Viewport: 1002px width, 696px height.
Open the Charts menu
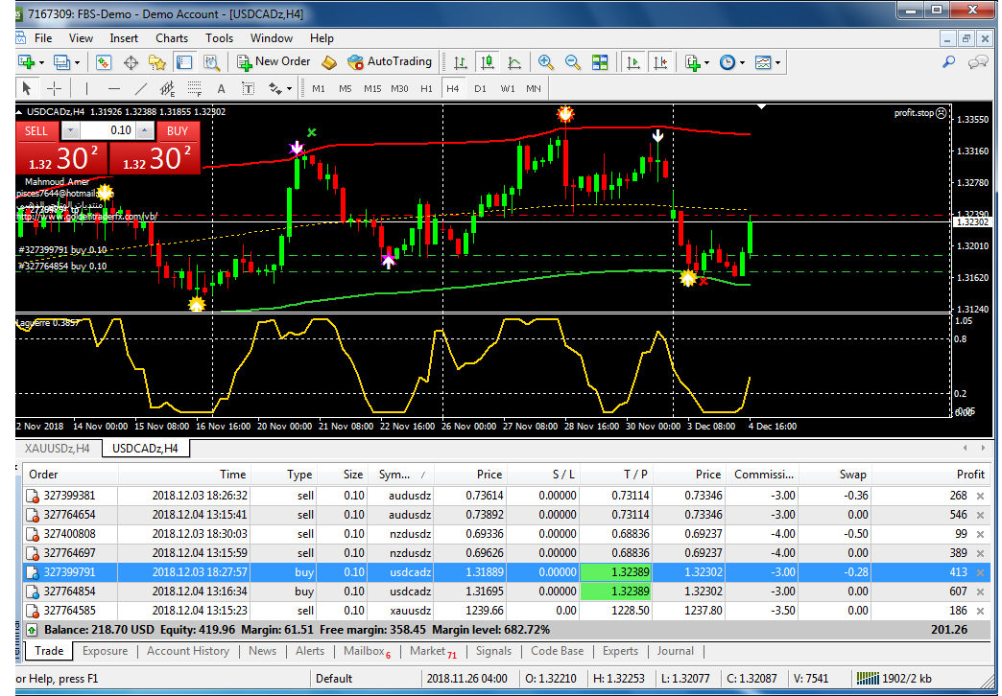(171, 38)
